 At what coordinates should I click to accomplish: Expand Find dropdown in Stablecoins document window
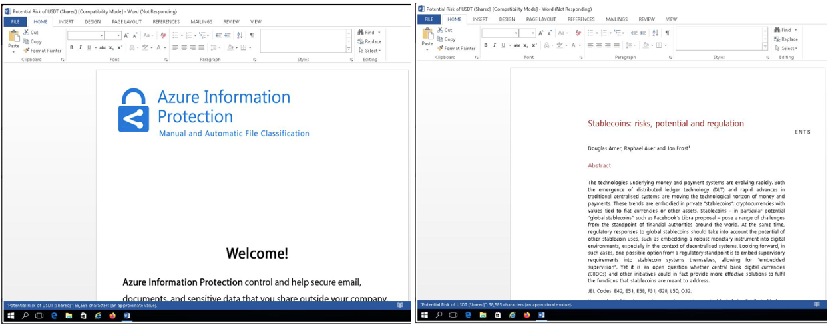click(x=797, y=30)
